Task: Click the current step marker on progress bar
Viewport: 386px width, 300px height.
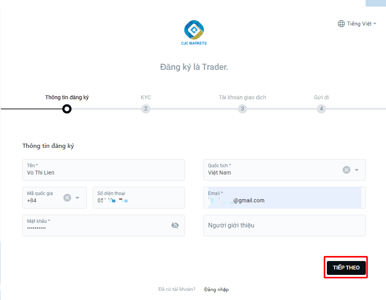Action: click(x=67, y=108)
